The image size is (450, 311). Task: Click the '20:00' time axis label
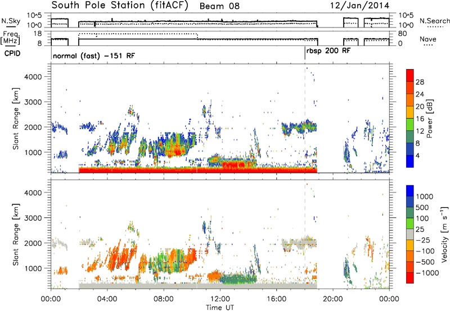click(333, 299)
